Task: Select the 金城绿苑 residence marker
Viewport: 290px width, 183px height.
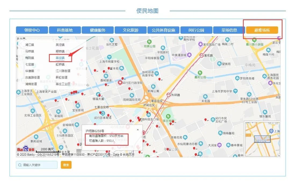Action: (x=77, y=125)
